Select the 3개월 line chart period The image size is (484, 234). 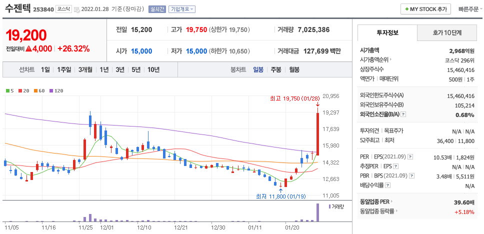coord(85,70)
